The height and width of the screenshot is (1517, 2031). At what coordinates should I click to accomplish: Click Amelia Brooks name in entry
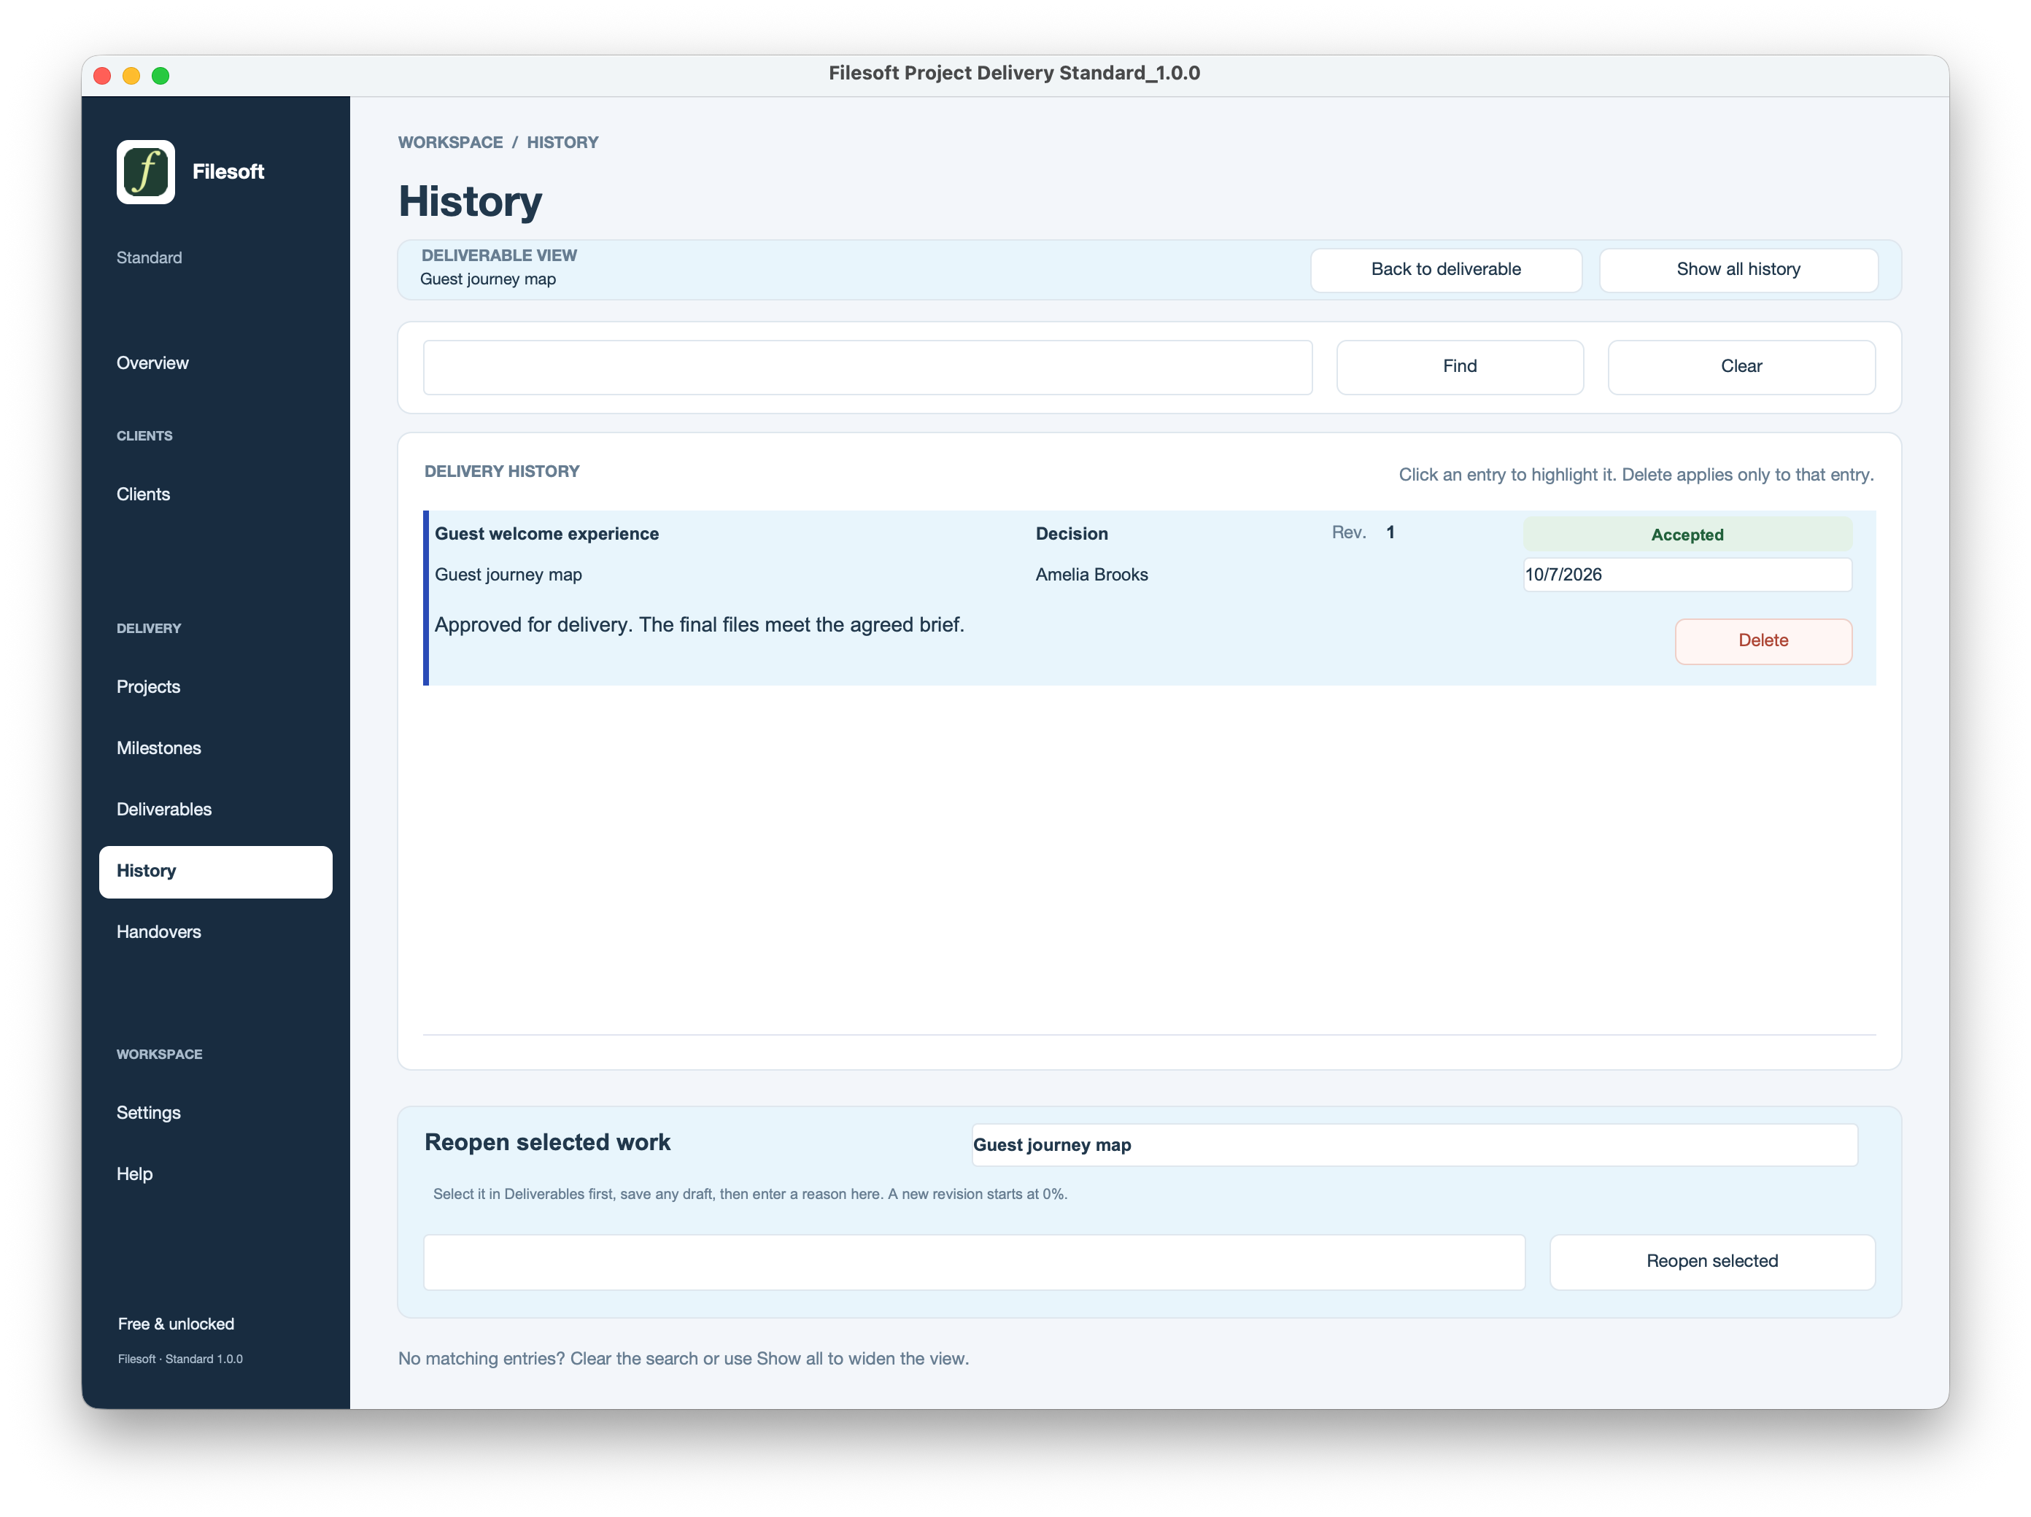(1091, 575)
